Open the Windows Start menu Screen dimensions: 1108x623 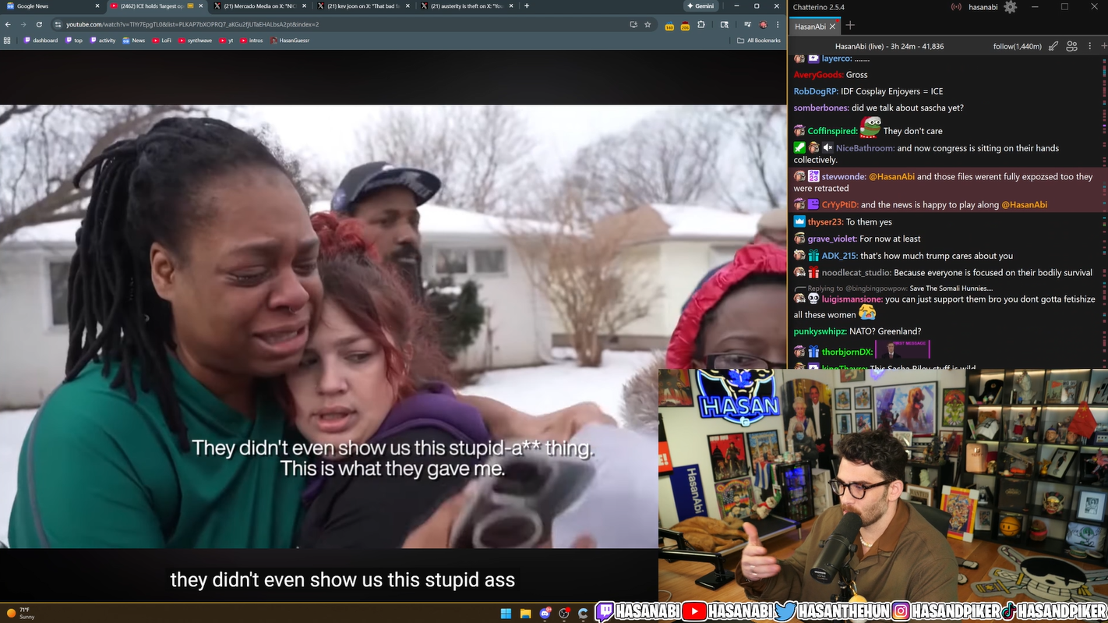[506, 614]
